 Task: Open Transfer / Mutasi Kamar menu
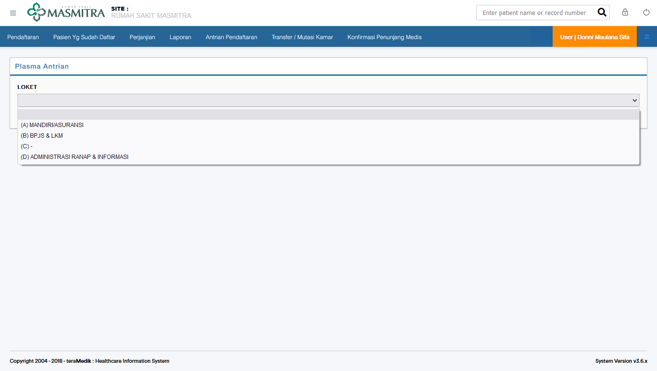tap(302, 37)
